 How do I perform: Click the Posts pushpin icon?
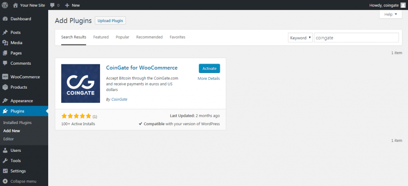[5, 33]
